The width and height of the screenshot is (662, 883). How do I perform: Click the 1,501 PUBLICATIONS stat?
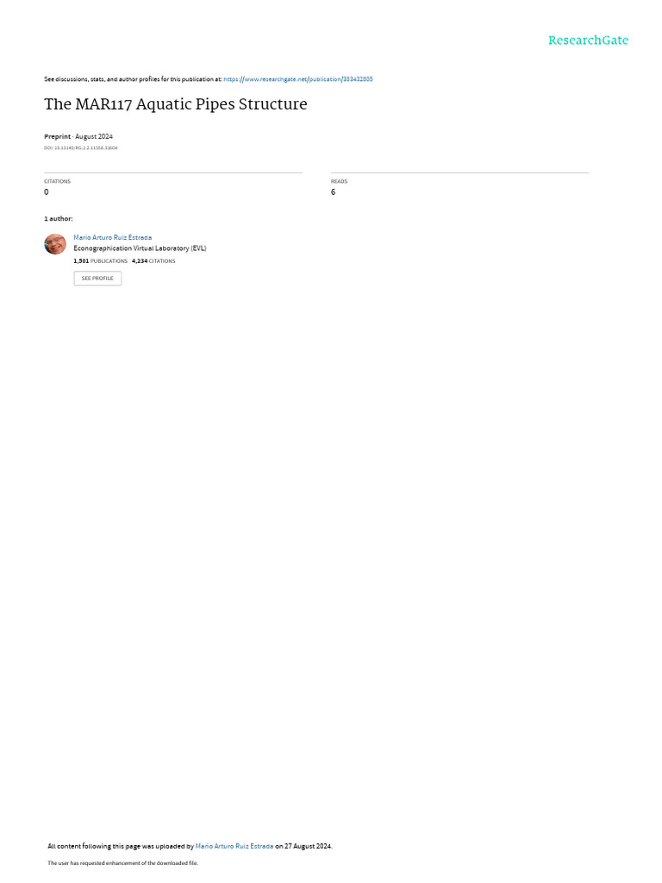[x=101, y=261]
